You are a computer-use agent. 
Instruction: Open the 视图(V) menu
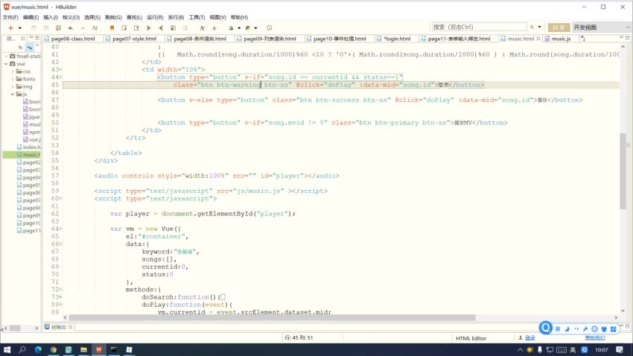(217, 17)
